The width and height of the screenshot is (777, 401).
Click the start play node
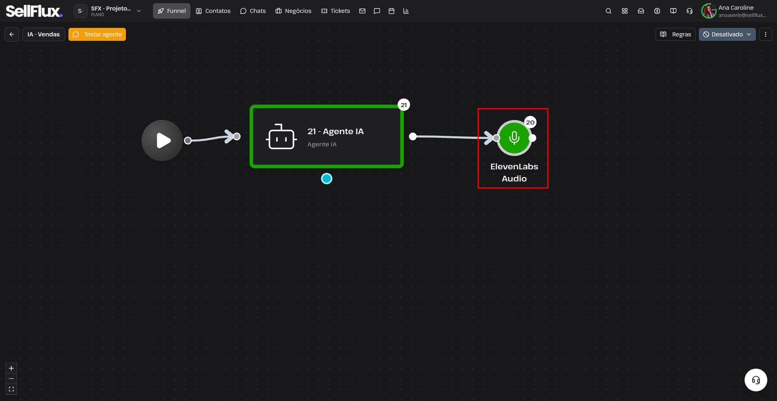[x=162, y=141]
